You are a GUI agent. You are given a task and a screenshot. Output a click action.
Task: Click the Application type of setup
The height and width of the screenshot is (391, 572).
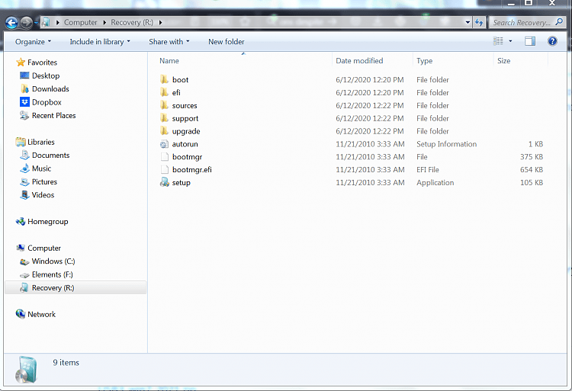[435, 183]
